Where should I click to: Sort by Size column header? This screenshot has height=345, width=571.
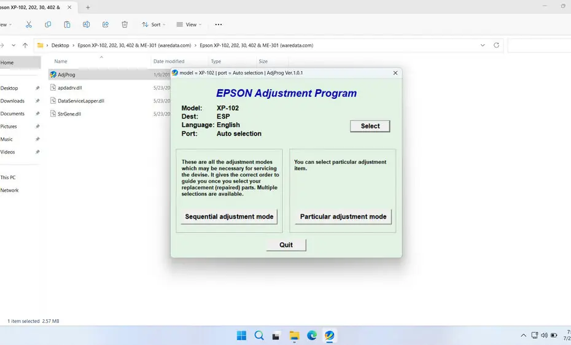(x=263, y=61)
